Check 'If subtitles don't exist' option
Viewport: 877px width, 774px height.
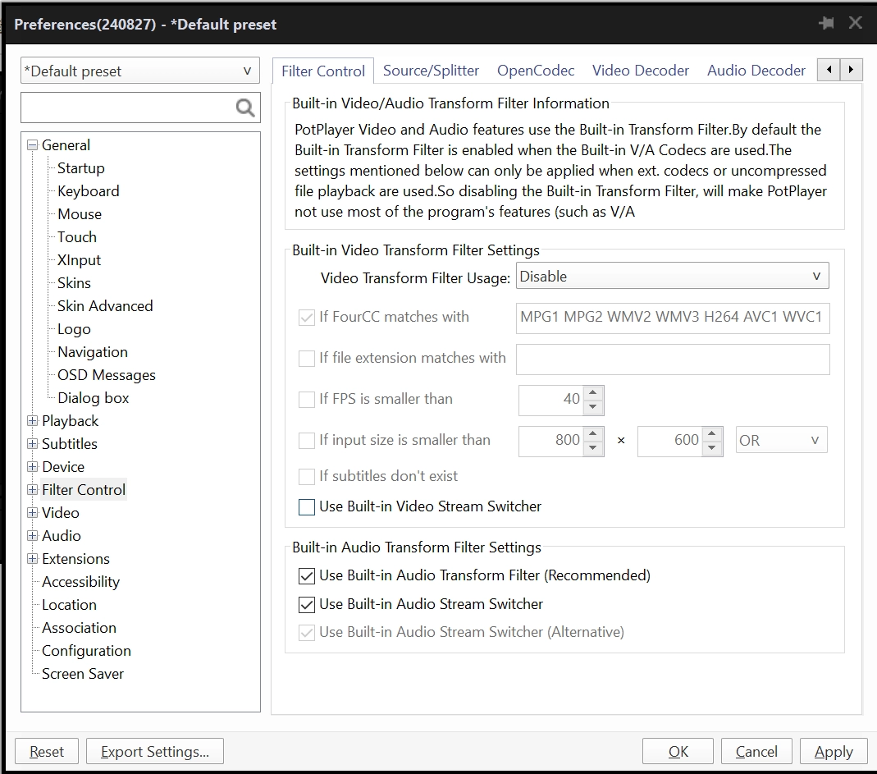tap(307, 476)
